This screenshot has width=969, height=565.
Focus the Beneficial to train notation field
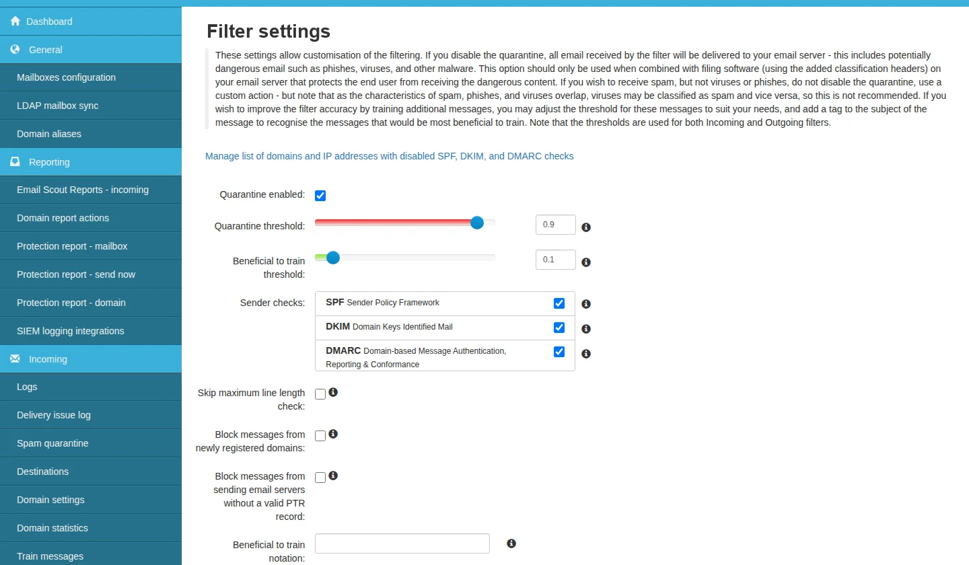click(402, 543)
